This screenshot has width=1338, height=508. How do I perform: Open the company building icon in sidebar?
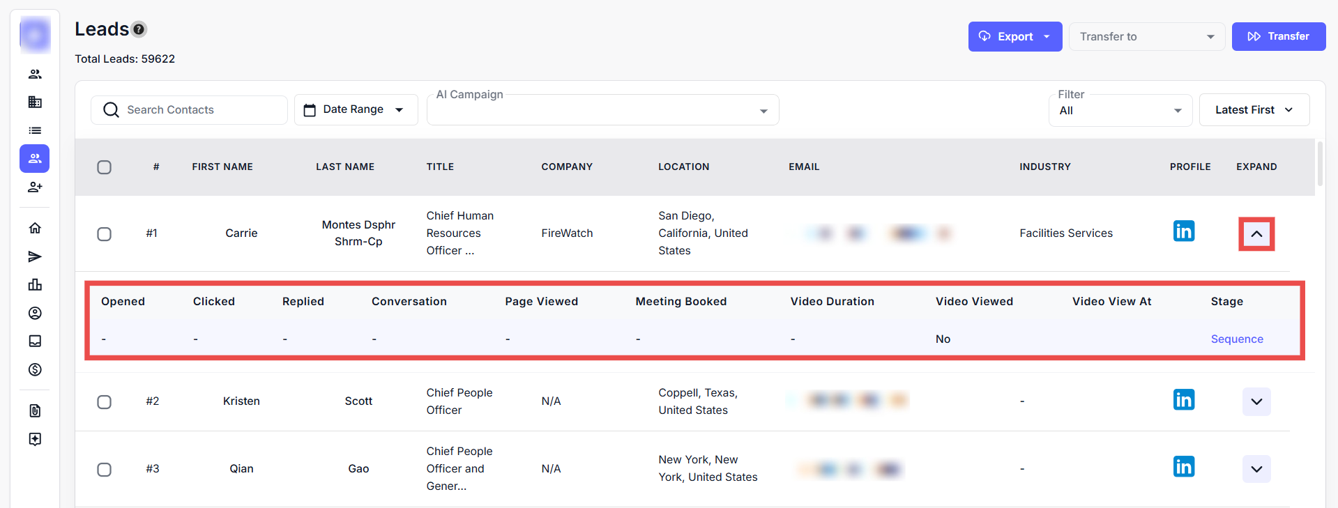(35, 102)
